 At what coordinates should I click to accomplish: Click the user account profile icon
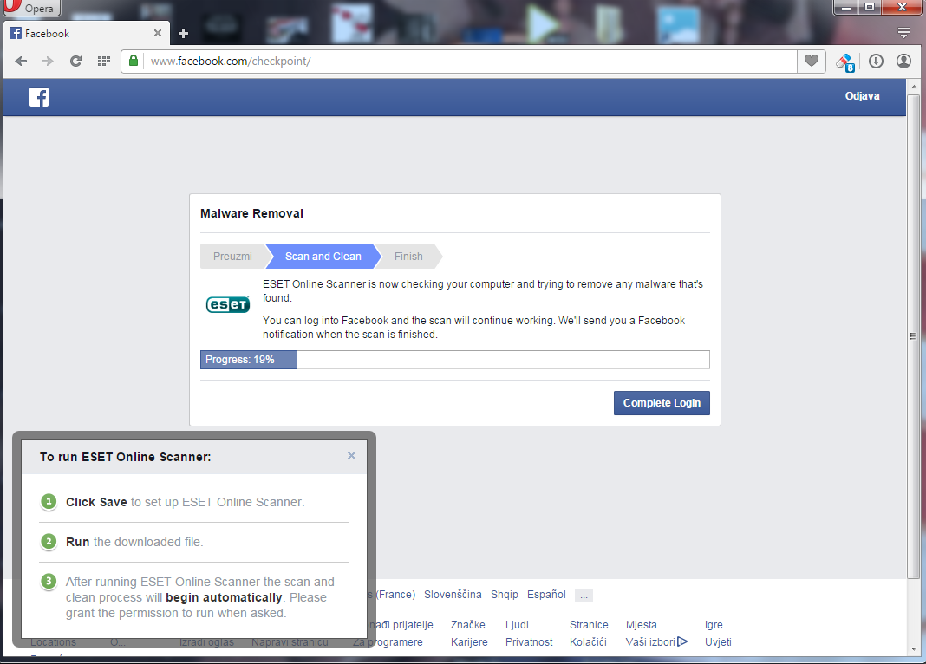[x=903, y=61]
